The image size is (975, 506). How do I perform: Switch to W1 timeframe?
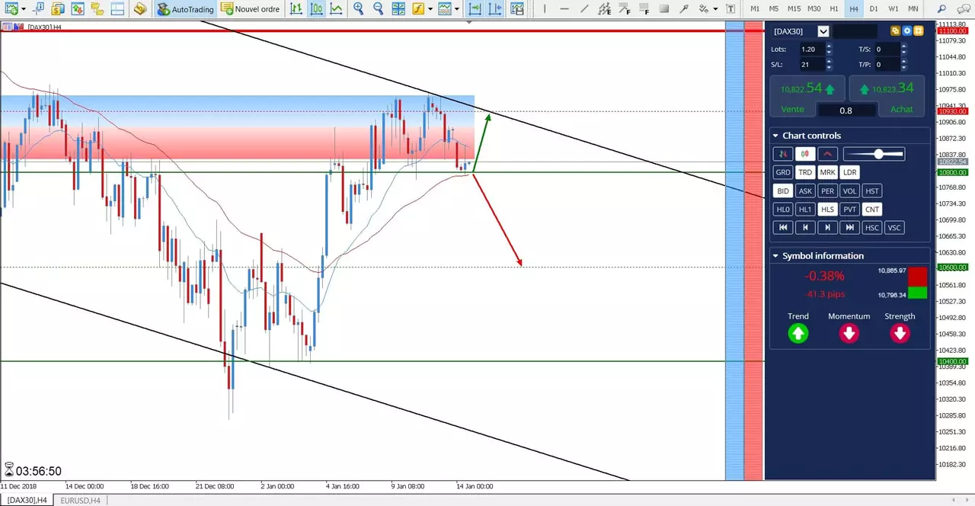click(x=893, y=9)
